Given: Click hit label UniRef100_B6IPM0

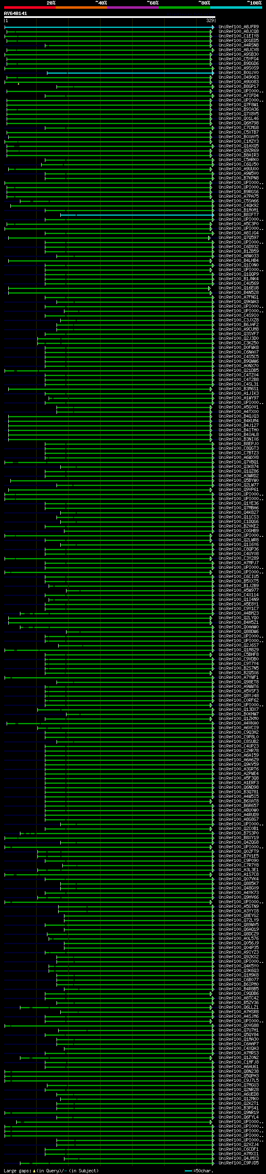Looking at the screenshot, I should coord(239,984).
